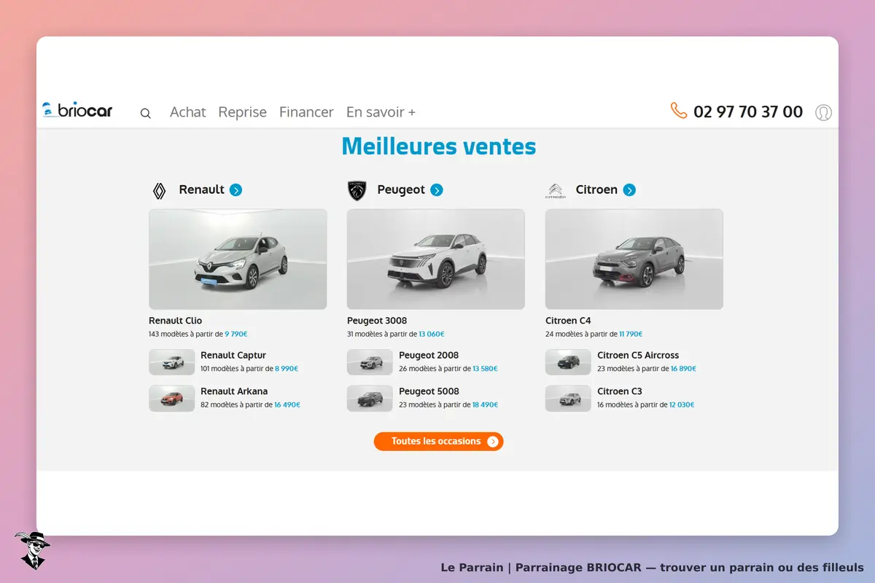Open the En savoir + menu
875x583 pixels.
pos(381,112)
